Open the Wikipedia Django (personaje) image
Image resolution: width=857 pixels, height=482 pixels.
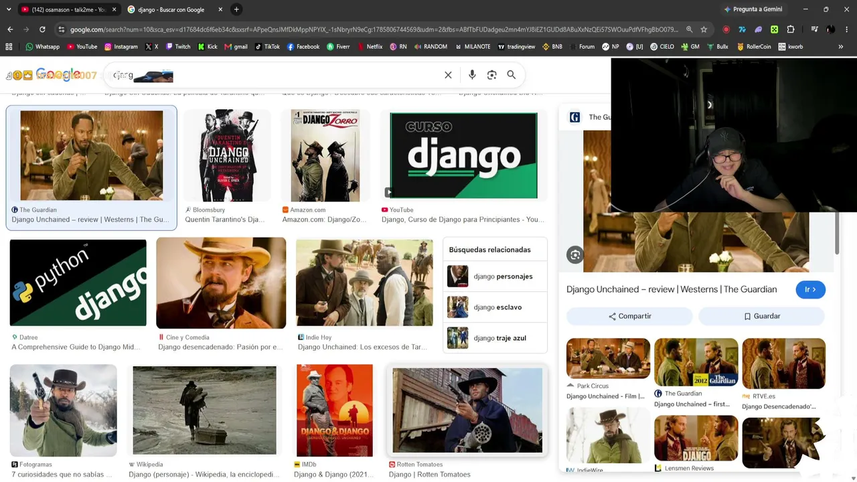204,410
